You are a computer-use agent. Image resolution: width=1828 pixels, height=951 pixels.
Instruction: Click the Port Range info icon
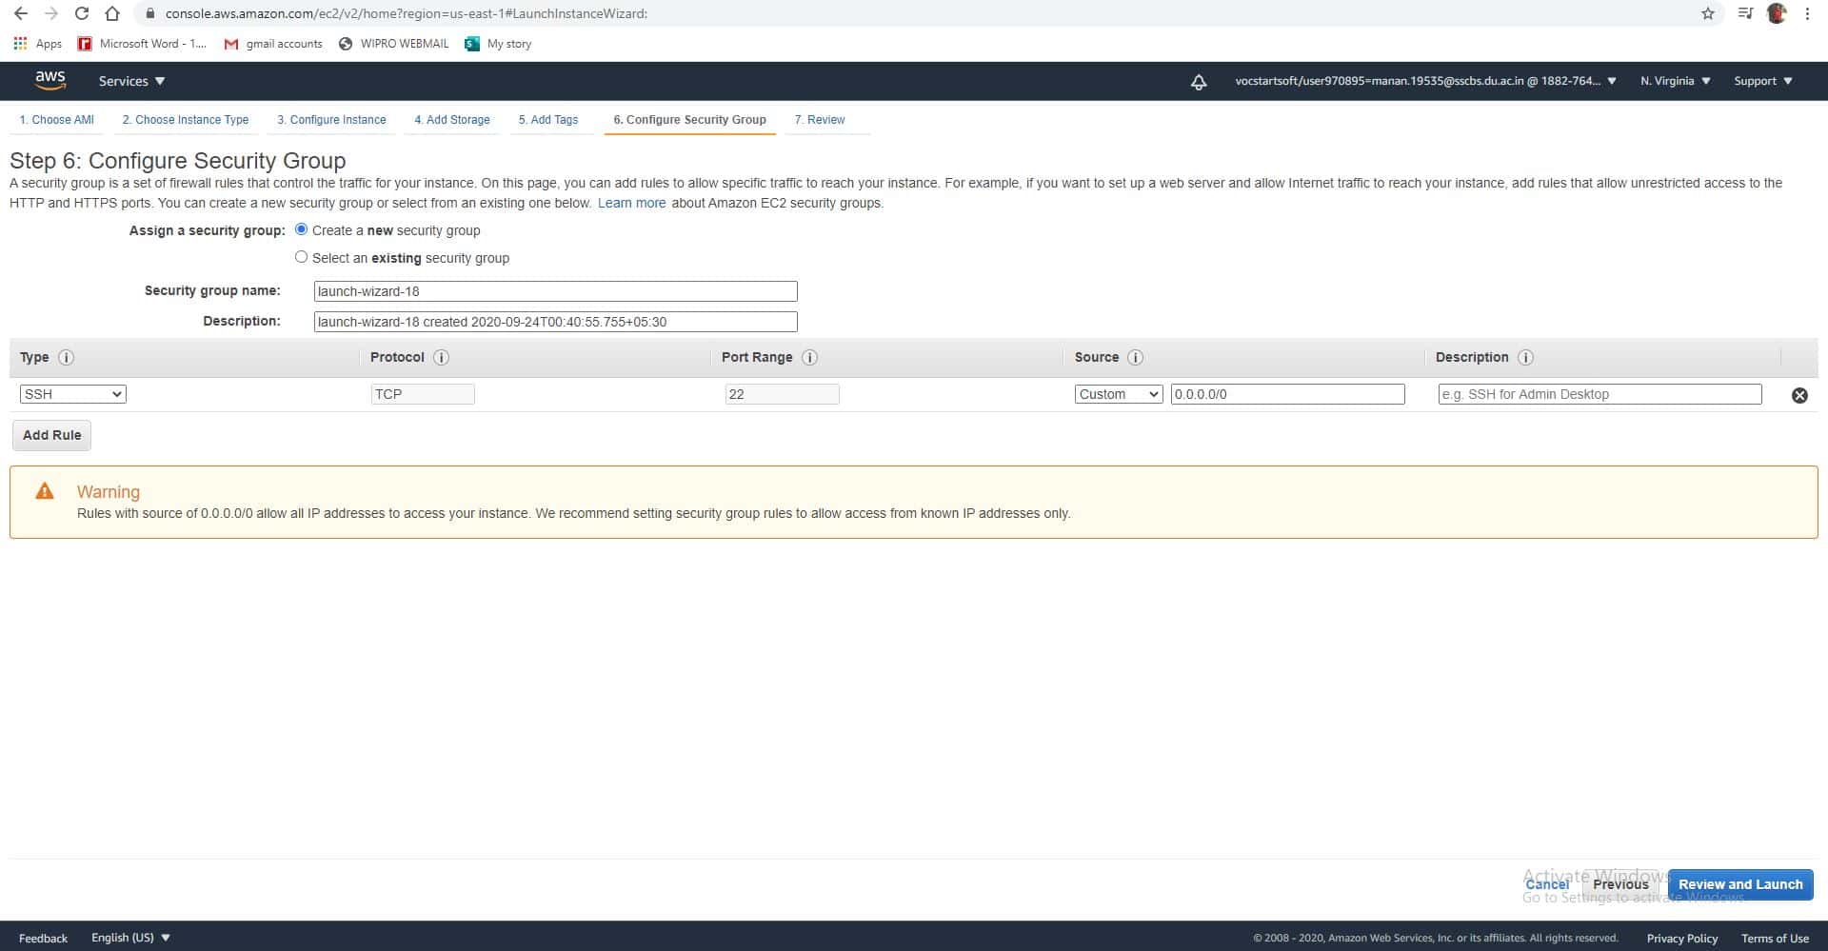tap(809, 358)
